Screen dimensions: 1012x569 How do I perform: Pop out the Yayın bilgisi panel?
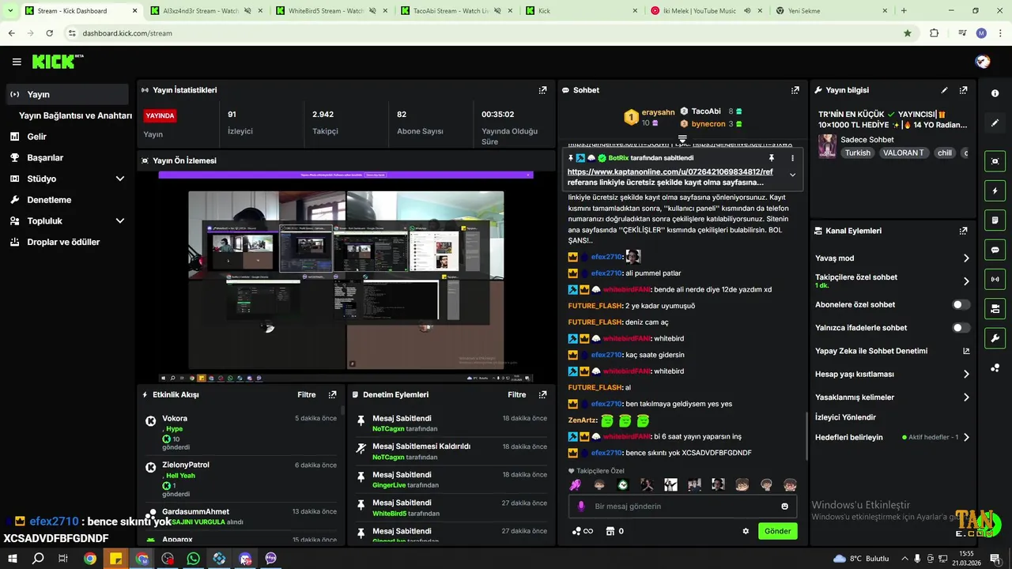tap(963, 90)
